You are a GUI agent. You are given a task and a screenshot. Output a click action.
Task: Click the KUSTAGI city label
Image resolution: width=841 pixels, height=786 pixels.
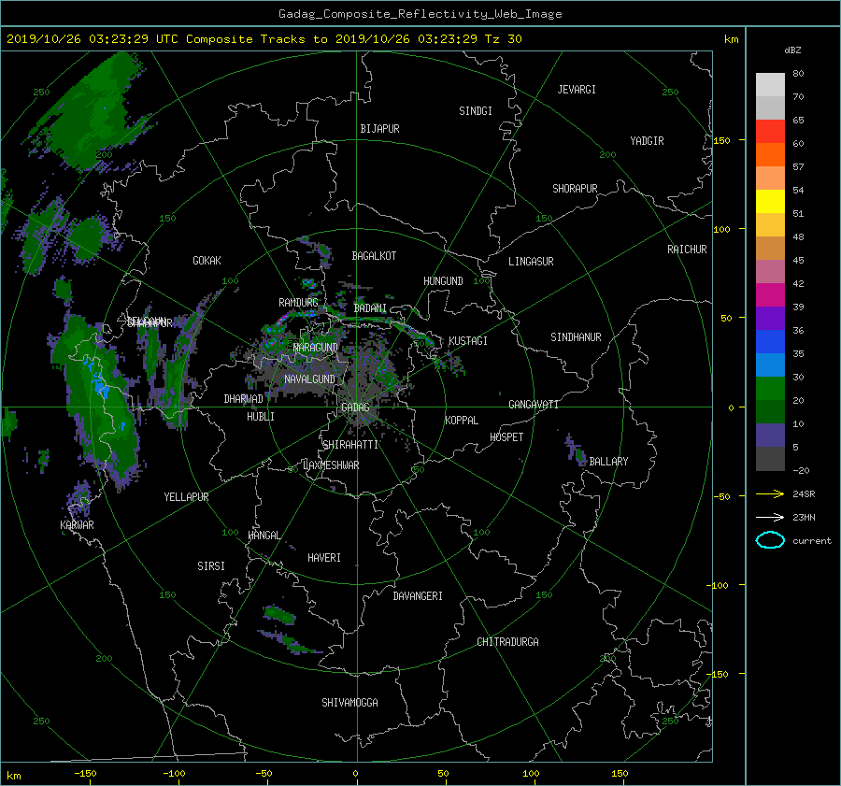[x=468, y=341]
